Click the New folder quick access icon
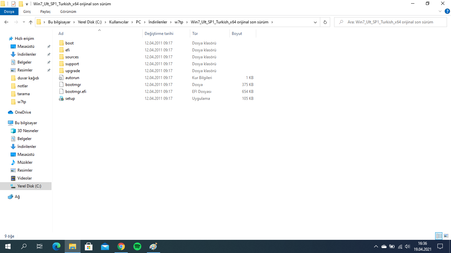Viewport: 451px width, 253px height. [x=21, y=4]
